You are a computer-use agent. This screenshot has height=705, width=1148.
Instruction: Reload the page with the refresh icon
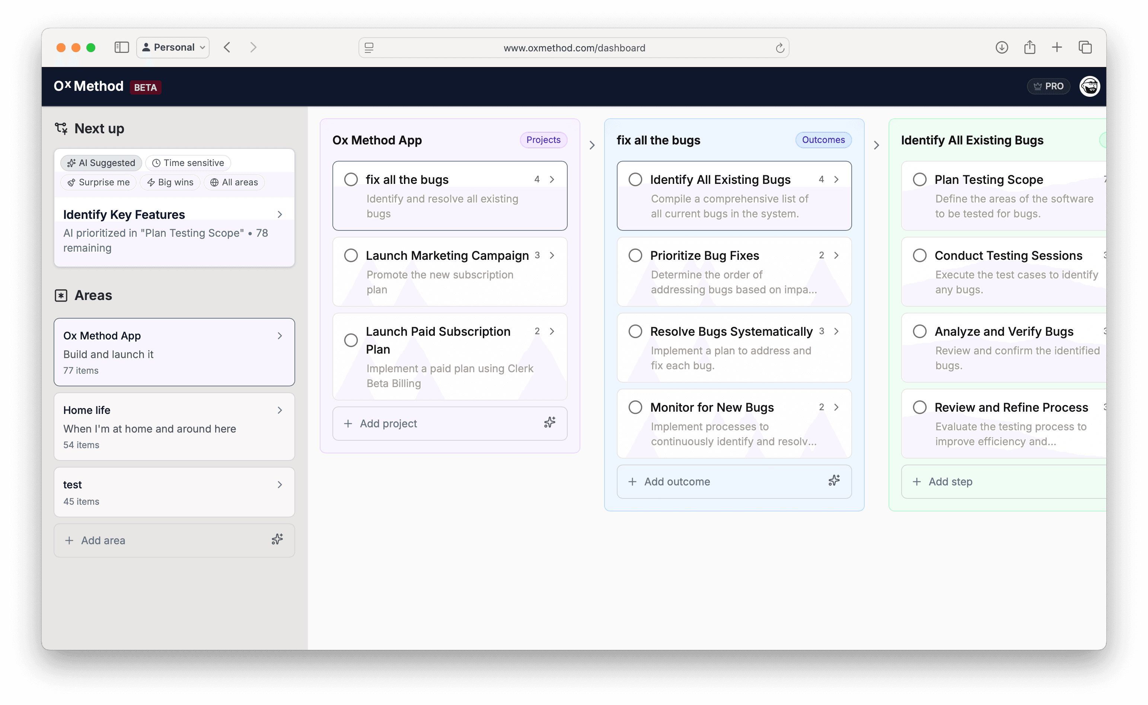[779, 48]
